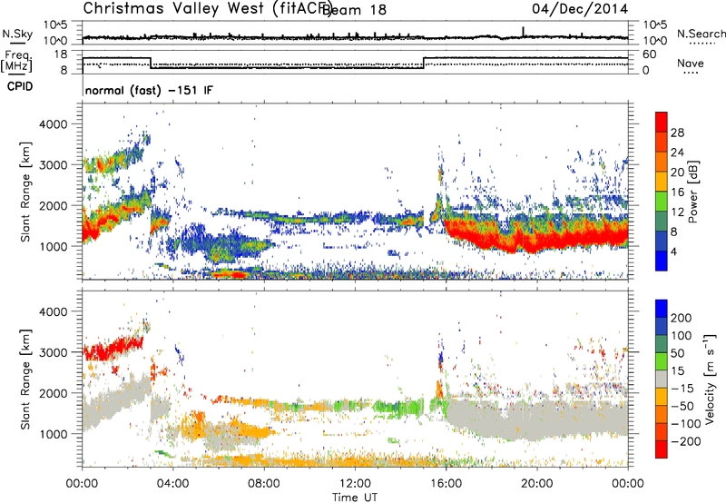Click the '4000' tick in the power panel
This screenshot has width=726, height=503.
click(53, 124)
